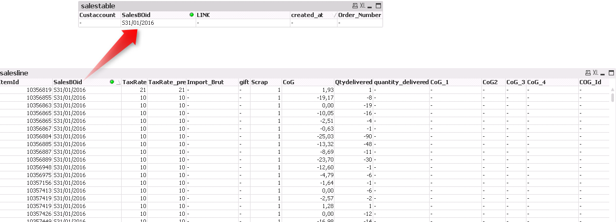Screen dimensions: 616x222
Task: Select CoG value -12,60
Action: 325,167
